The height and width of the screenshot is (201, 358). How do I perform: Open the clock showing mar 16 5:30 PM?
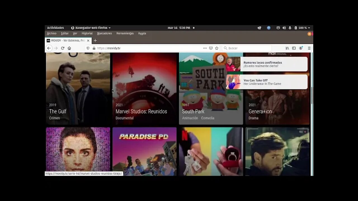click(x=179, y=28)
